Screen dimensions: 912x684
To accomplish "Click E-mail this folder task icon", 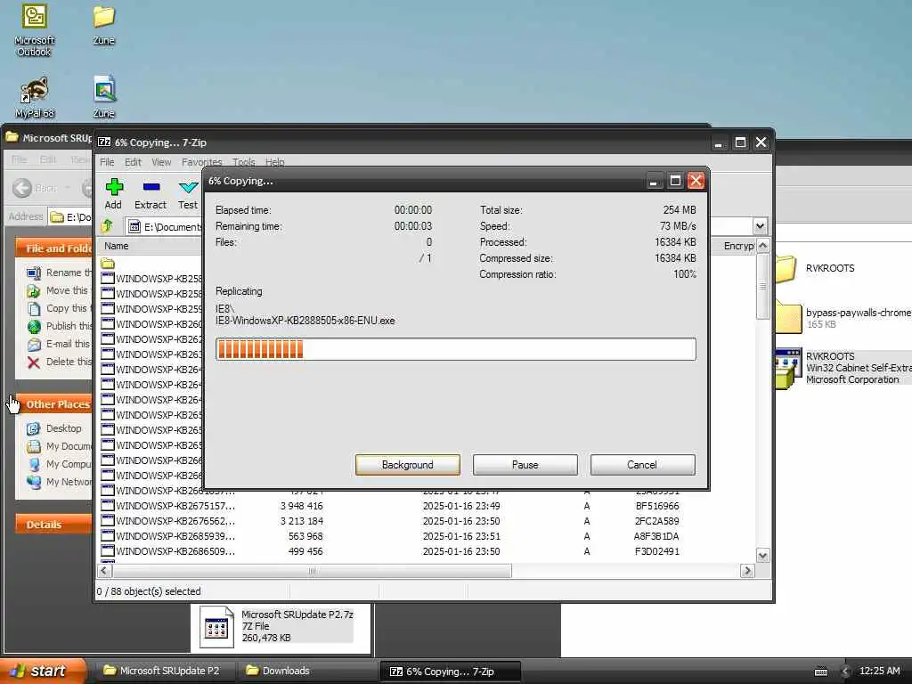I will 34,345.
